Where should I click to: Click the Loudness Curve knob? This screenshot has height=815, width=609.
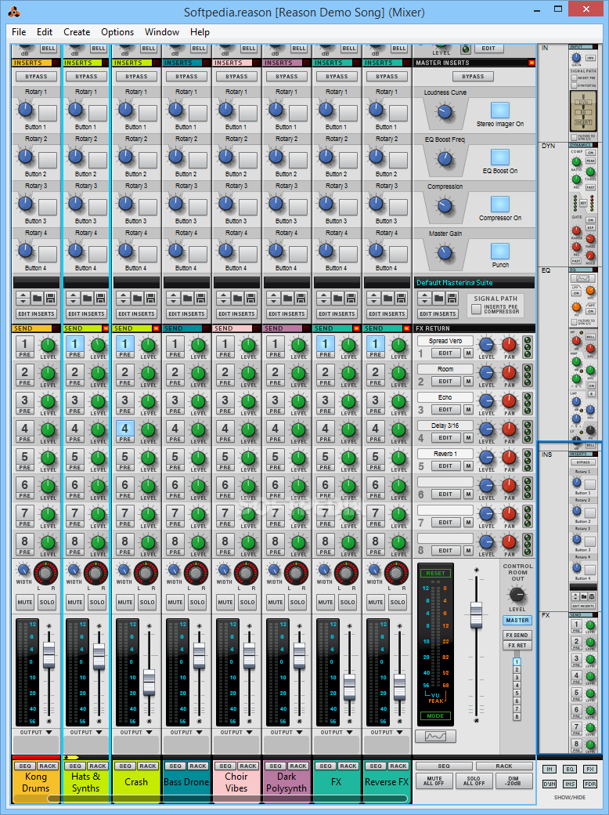(445, 111)
